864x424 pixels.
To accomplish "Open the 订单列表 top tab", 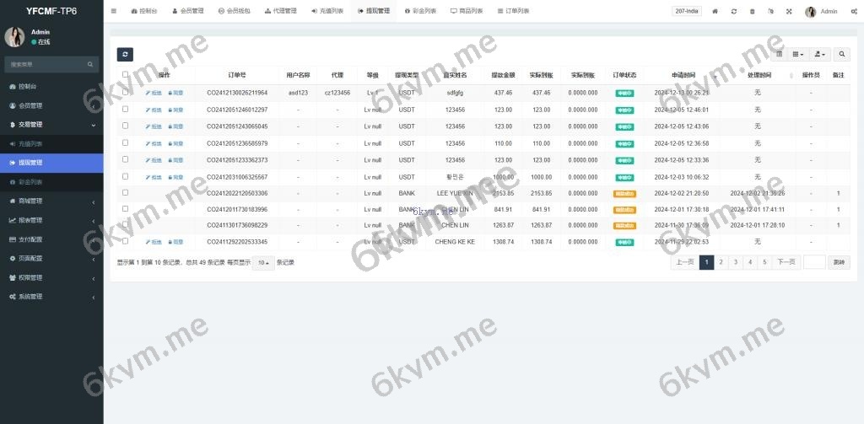I will [512, 11].
